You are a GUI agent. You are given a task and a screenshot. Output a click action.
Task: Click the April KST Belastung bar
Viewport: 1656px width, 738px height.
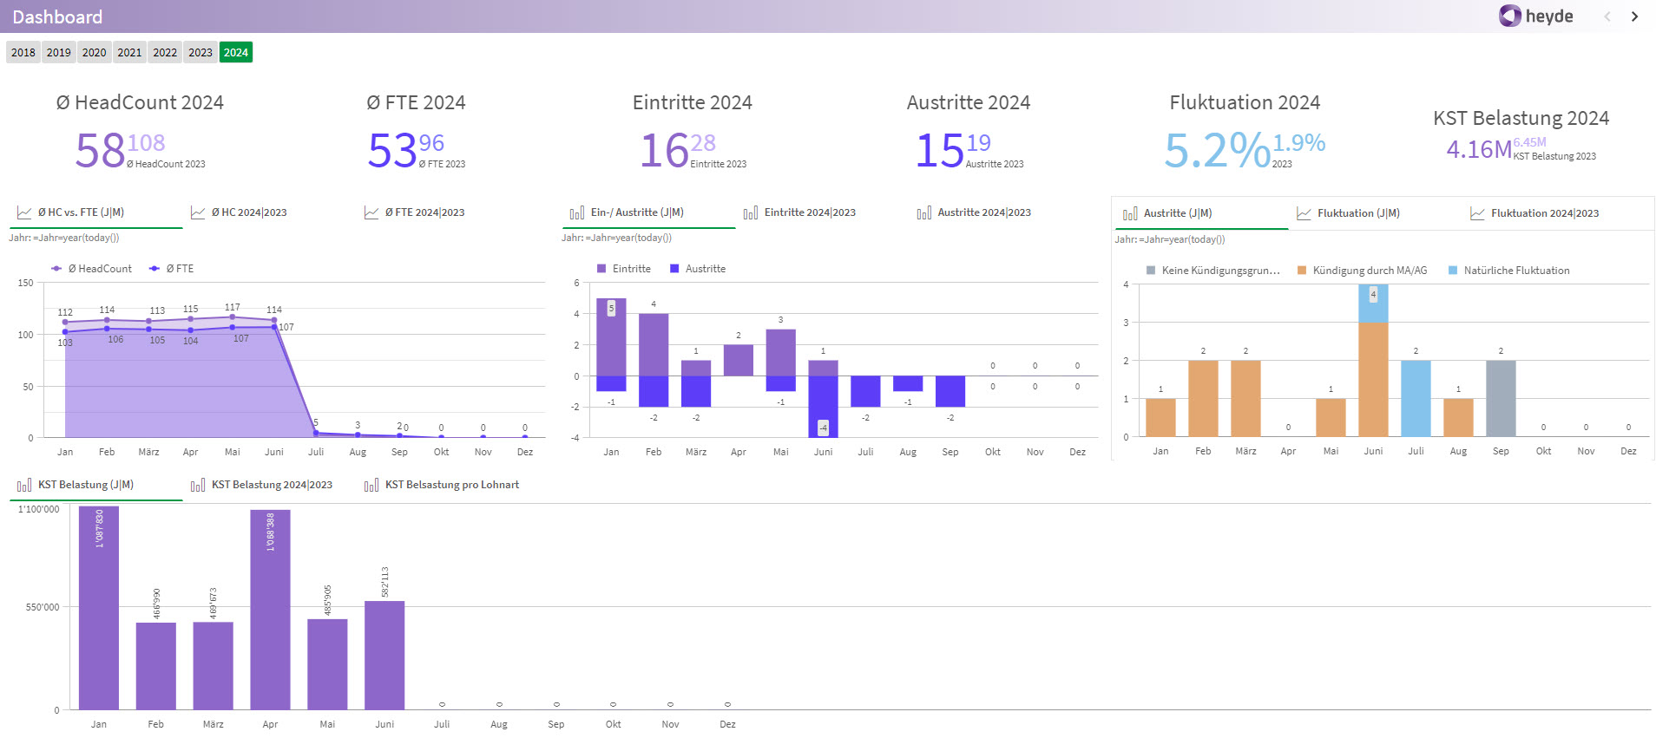point(270,609)
